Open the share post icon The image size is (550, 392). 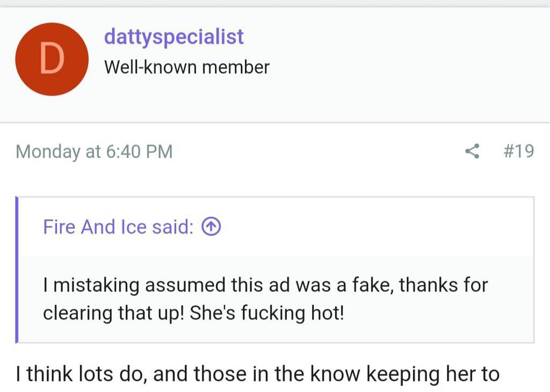472,152
